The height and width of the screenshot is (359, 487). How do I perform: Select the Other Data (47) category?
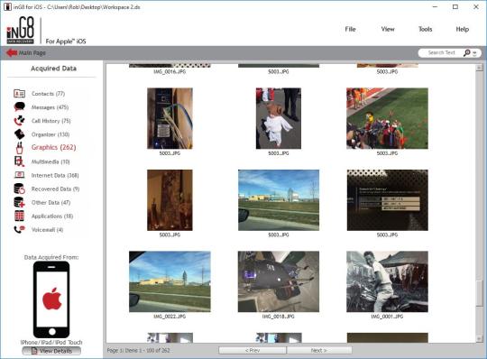[x=51, y=202]
